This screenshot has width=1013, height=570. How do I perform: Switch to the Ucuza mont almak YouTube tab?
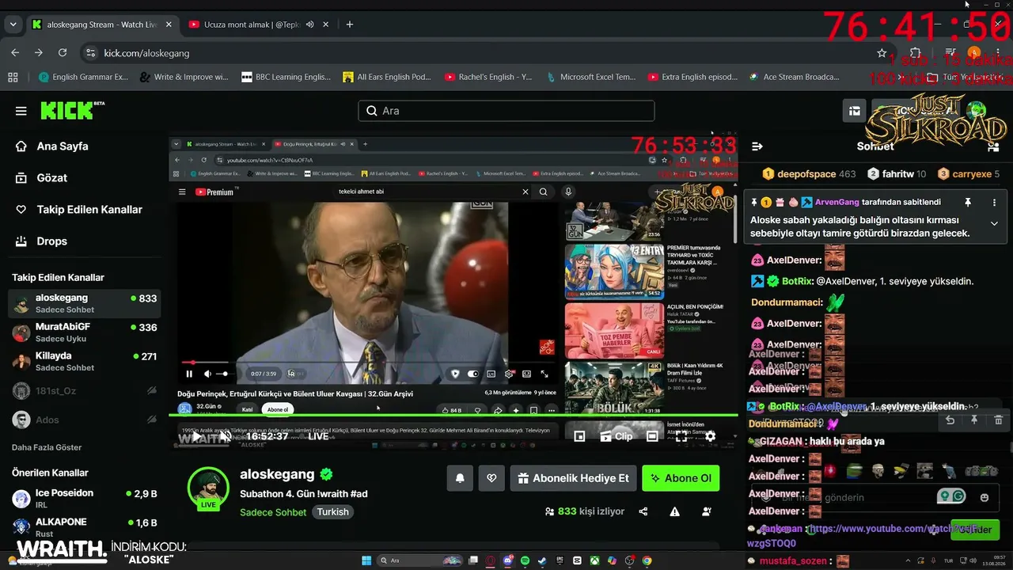(257, 25)
